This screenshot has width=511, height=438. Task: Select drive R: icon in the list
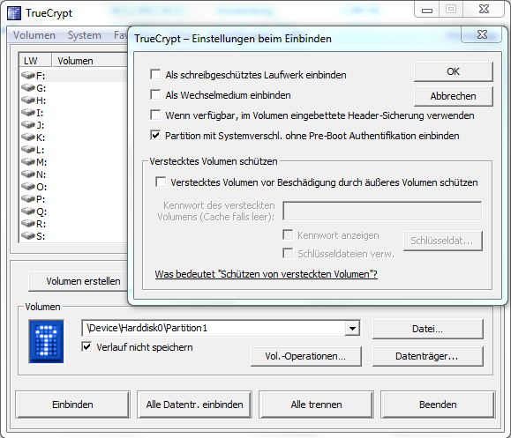pyautogui.click(x=28, y=224)
